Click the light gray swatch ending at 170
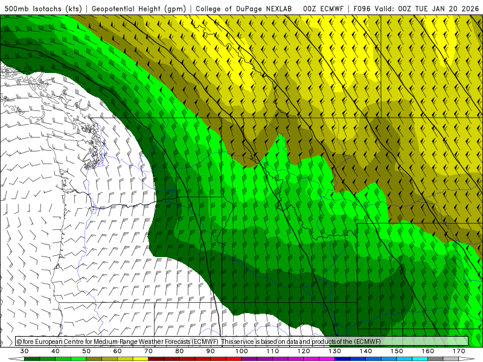The width and height of the screenshot is (483, 362). coord(451,358)
